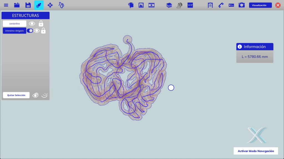The width and height of the screenshot is (284, 159).
Task: Select the centerline path tool icon
Action: tap(61, 5)
